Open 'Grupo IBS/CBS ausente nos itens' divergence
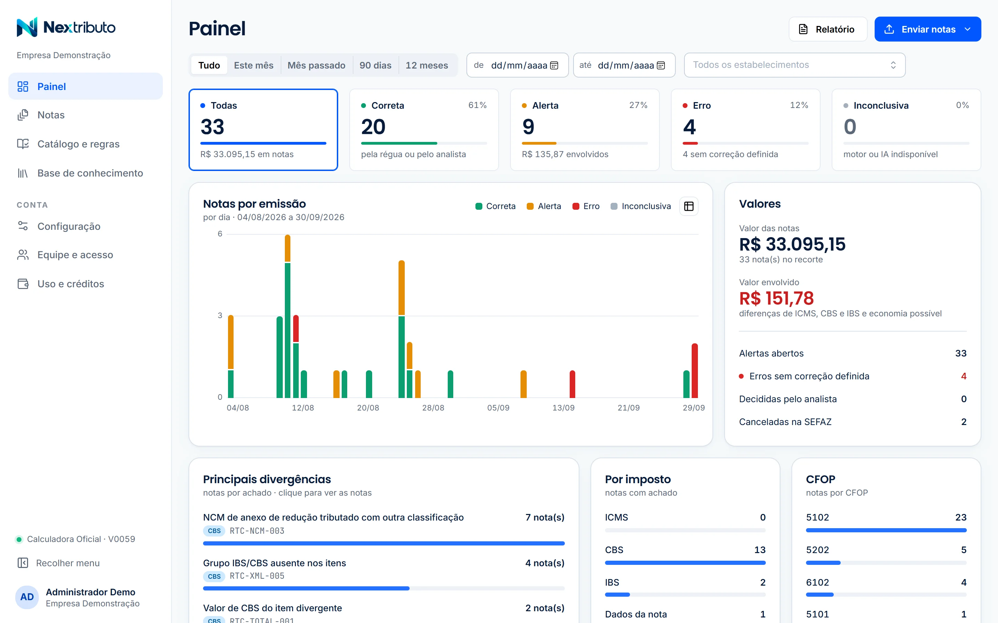Viewport: 998px width, 623px height. 384,574
